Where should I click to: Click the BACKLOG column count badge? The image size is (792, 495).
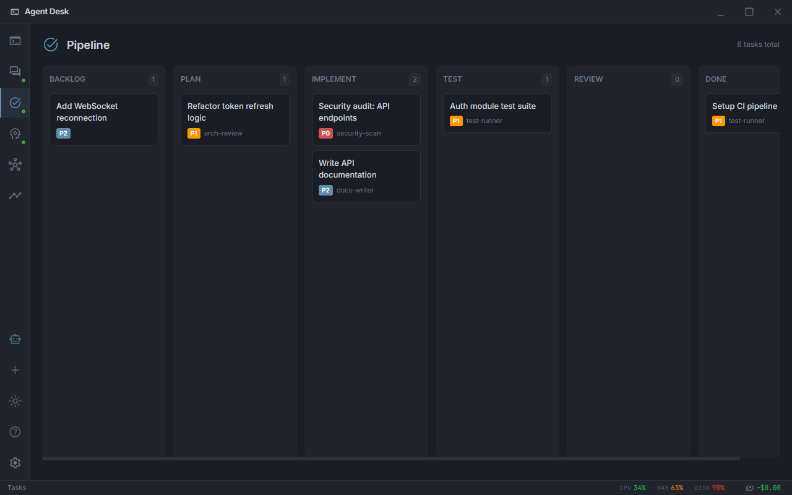click(153, 79)
